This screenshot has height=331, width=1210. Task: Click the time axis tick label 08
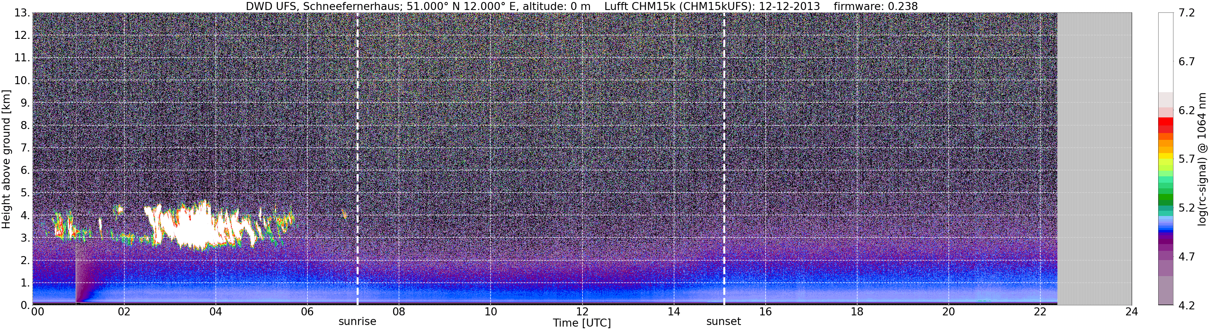tap(399, 312)
